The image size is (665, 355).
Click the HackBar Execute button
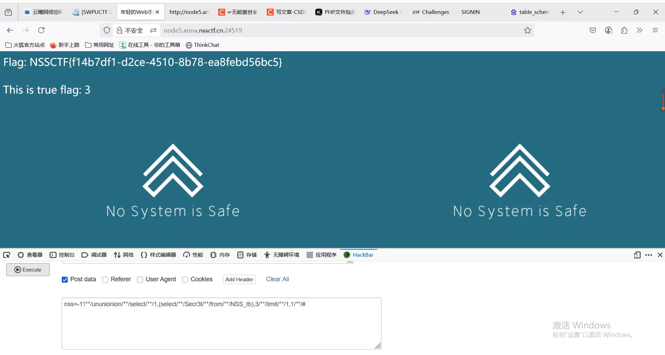28,270
